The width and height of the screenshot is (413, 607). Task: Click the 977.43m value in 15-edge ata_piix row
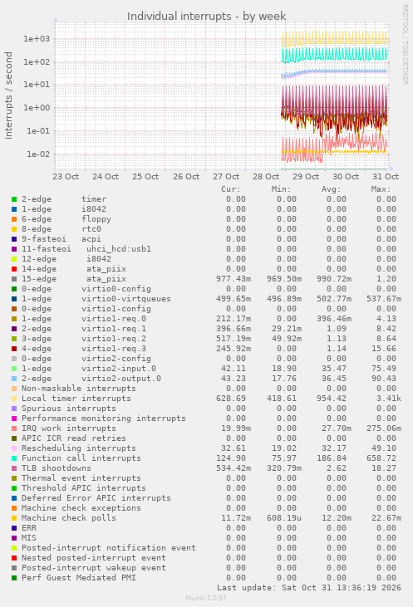[234, 279]
